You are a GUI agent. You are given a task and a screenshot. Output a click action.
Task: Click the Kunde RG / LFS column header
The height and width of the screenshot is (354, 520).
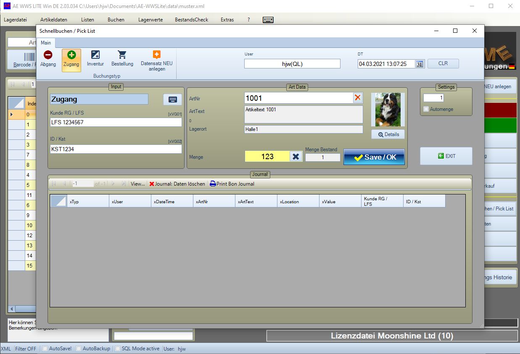click(382, 202)
